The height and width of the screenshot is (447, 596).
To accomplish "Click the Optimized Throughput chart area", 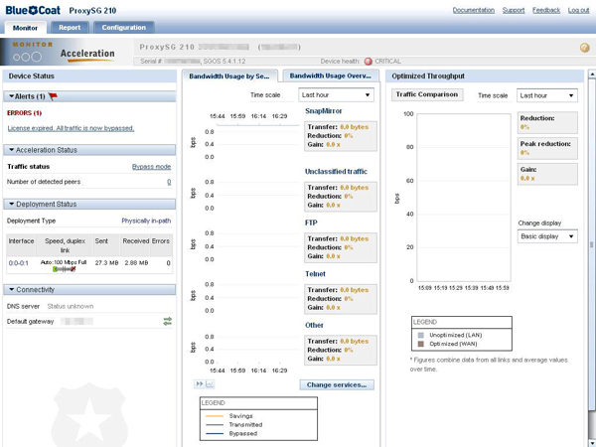I will [464, 198].
